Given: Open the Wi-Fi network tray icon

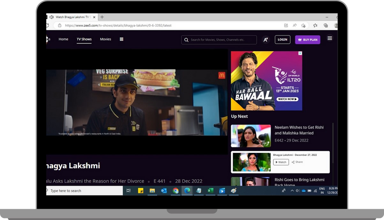Looking at the screenshot, I should (x=315, y=191).
